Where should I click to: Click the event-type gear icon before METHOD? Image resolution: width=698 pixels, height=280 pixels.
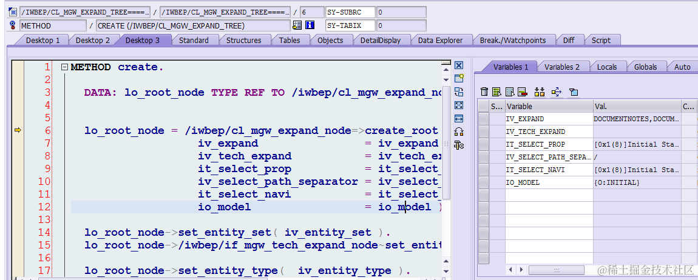click(x=13, y=26)
